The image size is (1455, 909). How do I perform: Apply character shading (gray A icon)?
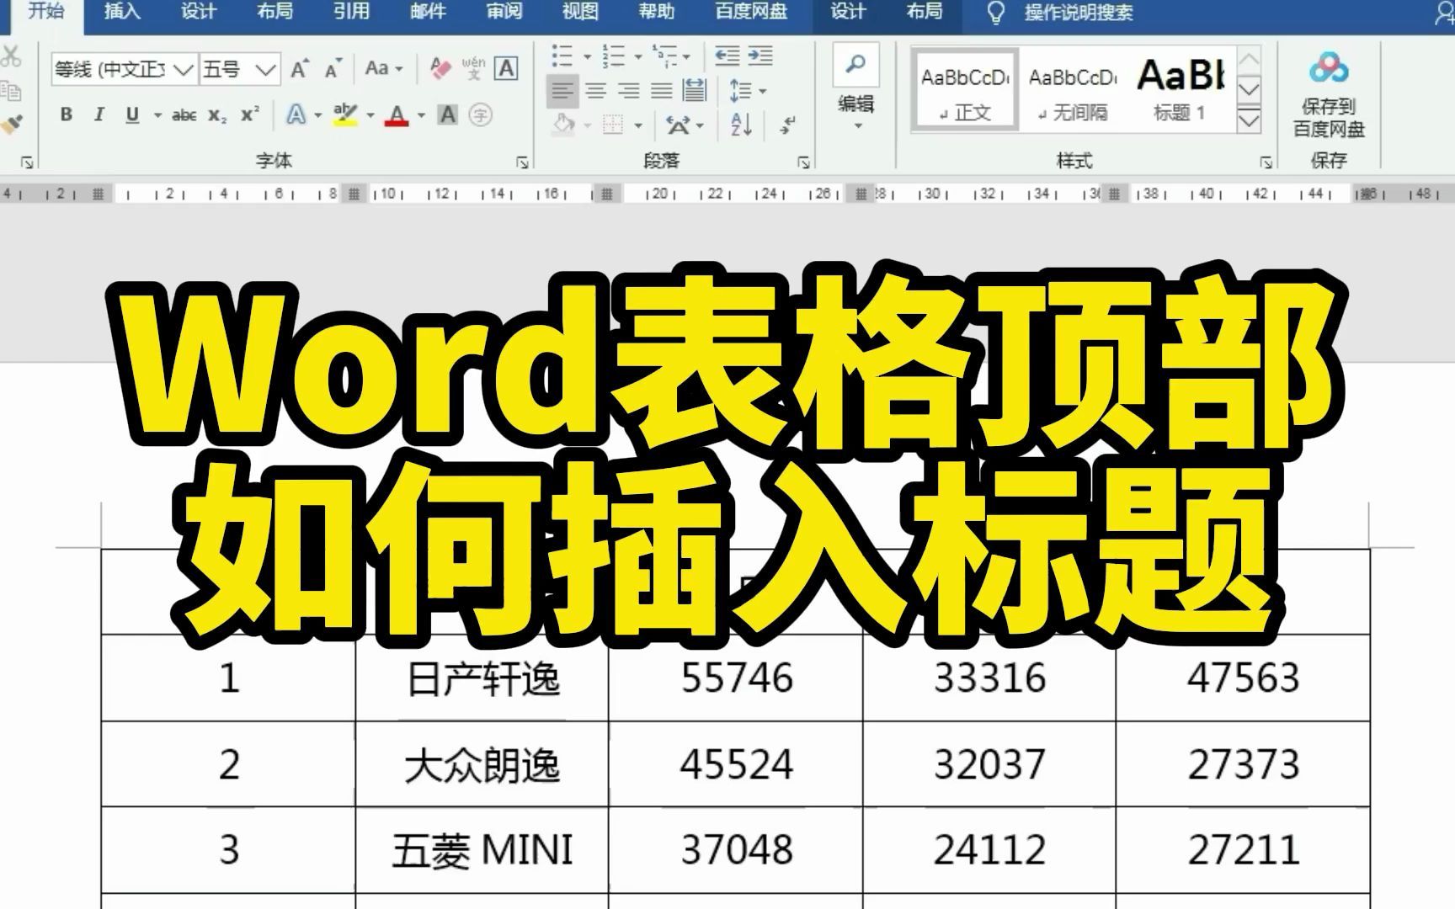point(448,114)
